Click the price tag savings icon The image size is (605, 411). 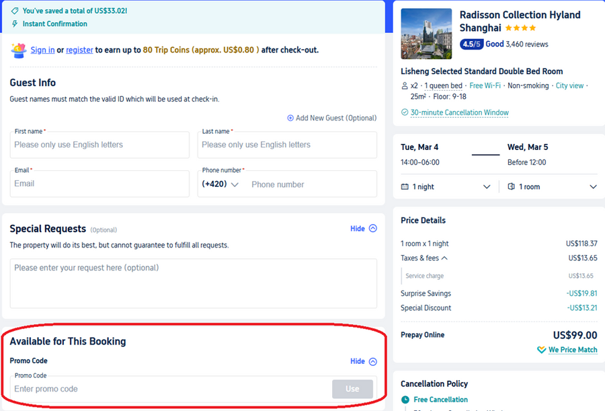click(15, 11)
